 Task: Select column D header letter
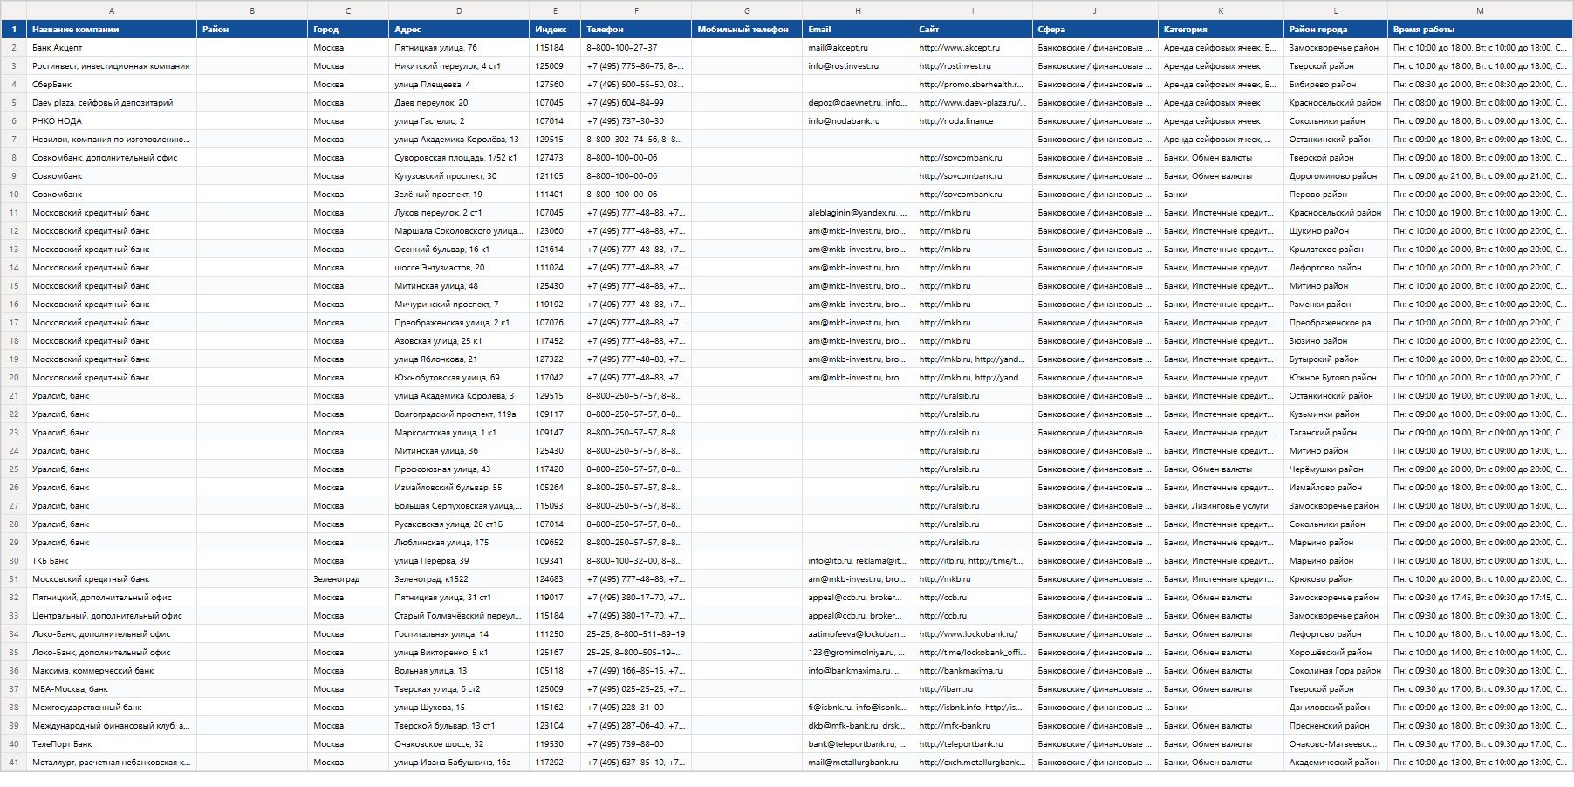459,10
